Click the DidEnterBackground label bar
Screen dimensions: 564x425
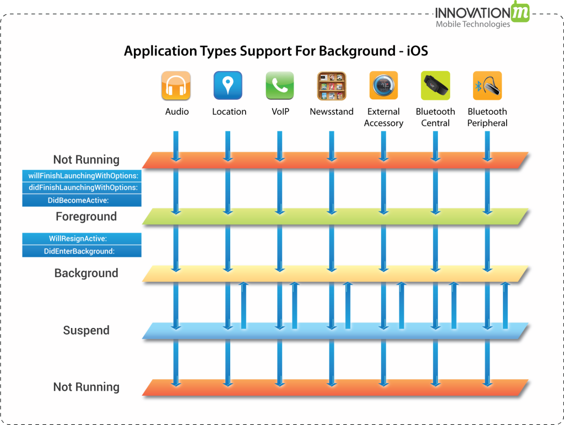82,251
